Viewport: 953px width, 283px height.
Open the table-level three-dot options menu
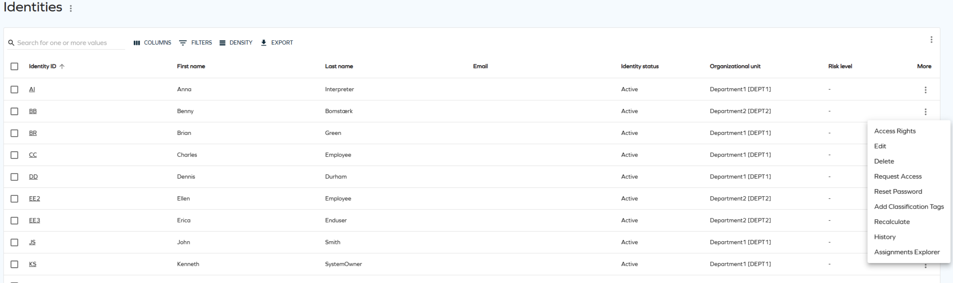point(931,40)
